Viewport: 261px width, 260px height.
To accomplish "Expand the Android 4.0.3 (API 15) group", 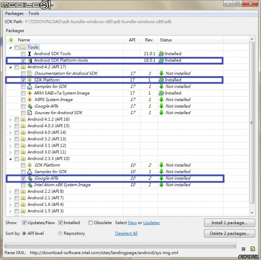I will (x=11, y=126).
